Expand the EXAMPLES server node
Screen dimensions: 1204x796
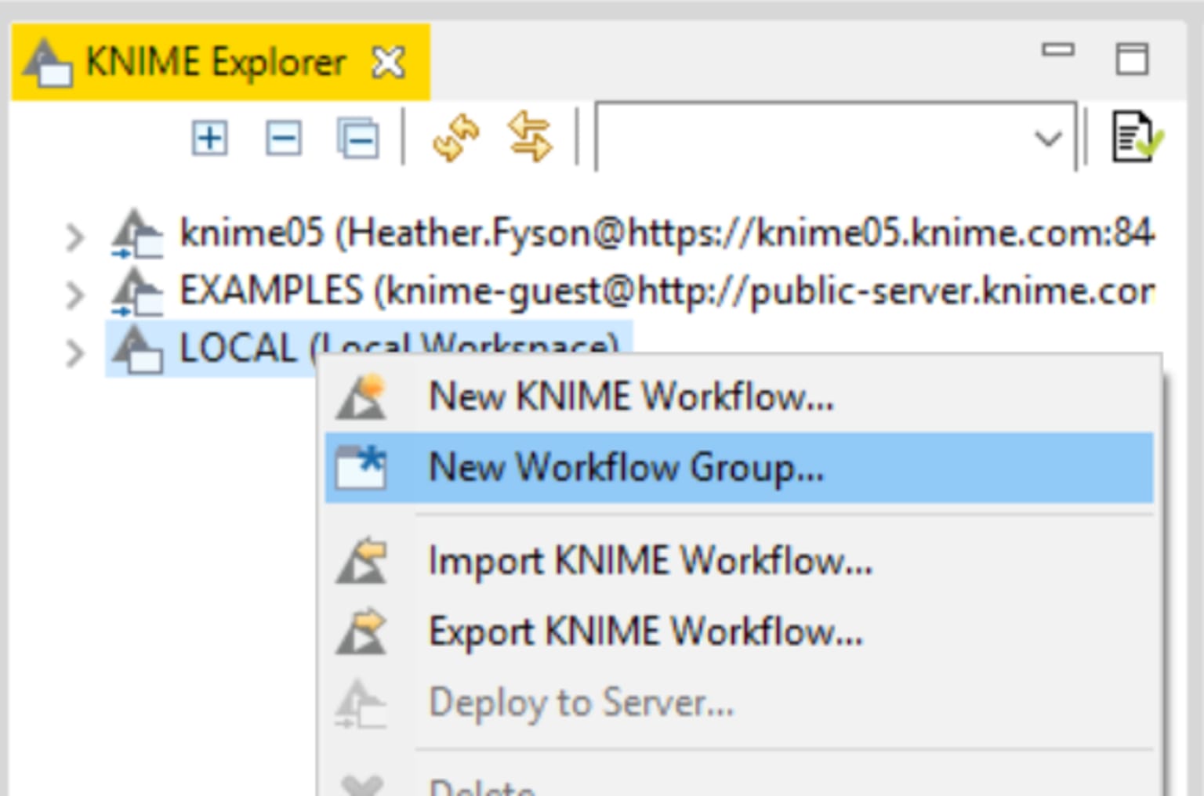(x=74, y=295)
